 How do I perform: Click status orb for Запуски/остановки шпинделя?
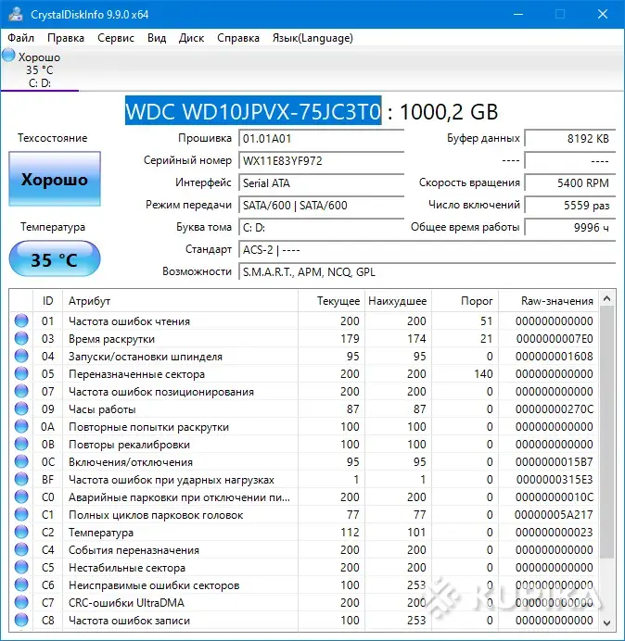click(21, 356)
